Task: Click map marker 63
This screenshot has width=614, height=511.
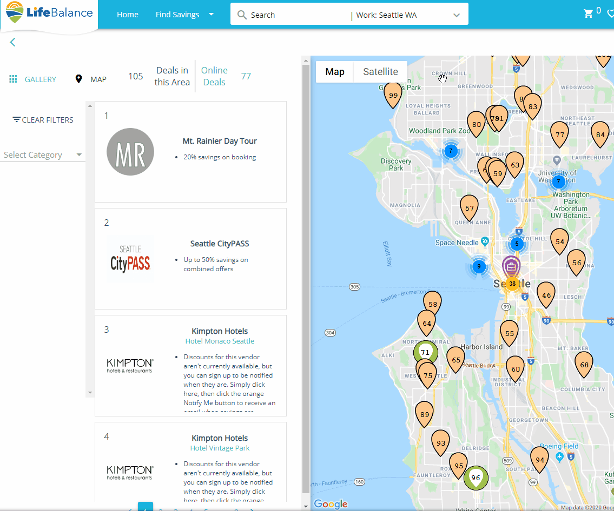Action: [x=514, y=165]
